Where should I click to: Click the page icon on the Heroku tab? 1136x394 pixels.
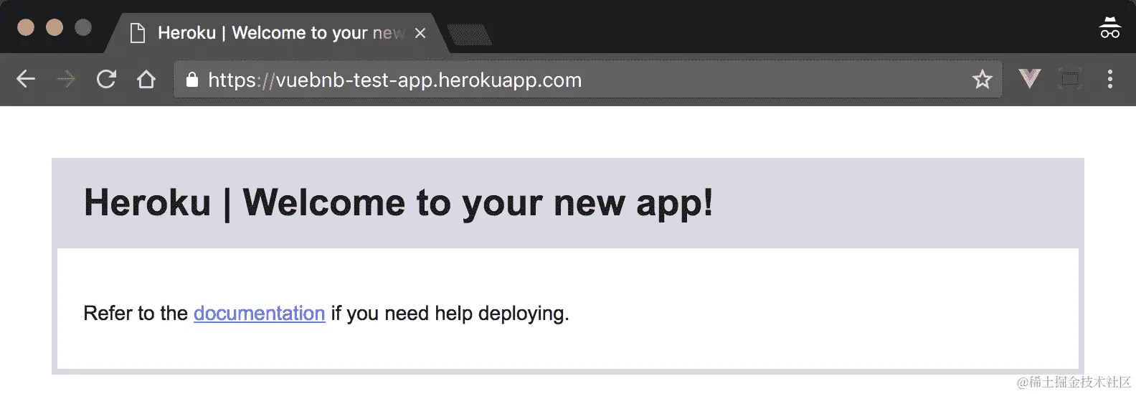pyautogui.click(x=138, y=33)
